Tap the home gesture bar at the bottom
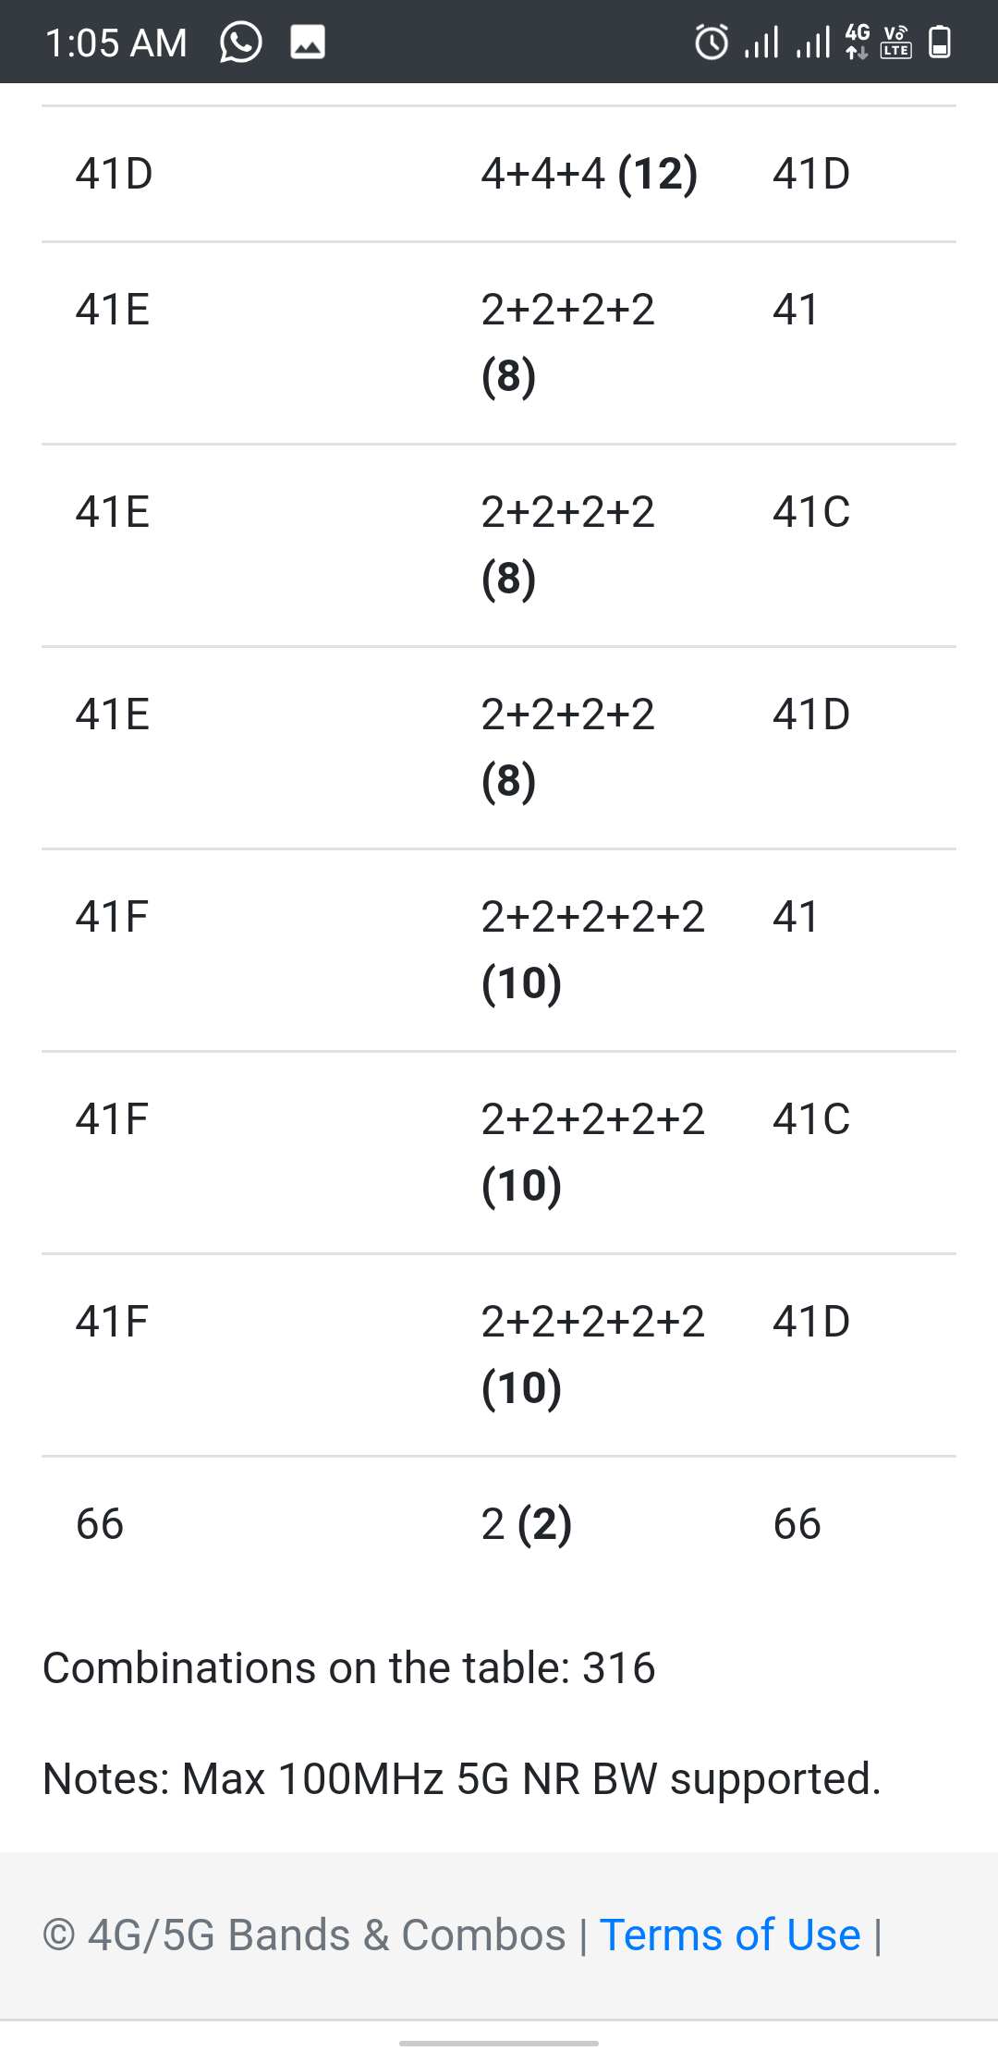 pyautogui.click(x=499, y=2043)
